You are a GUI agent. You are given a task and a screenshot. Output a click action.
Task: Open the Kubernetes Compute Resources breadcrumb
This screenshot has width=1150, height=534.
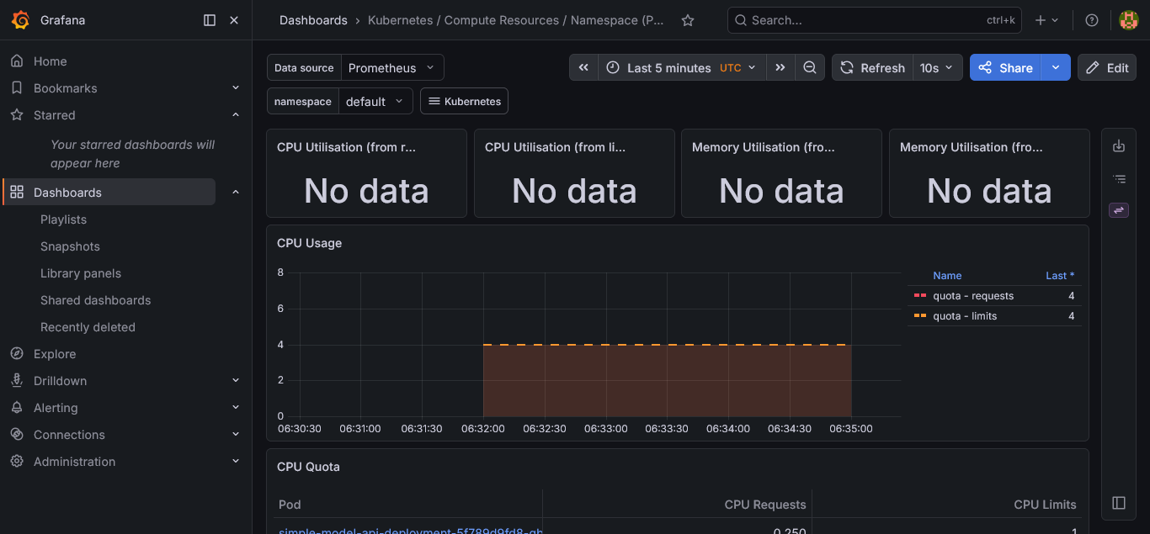[x=515, y=20]
